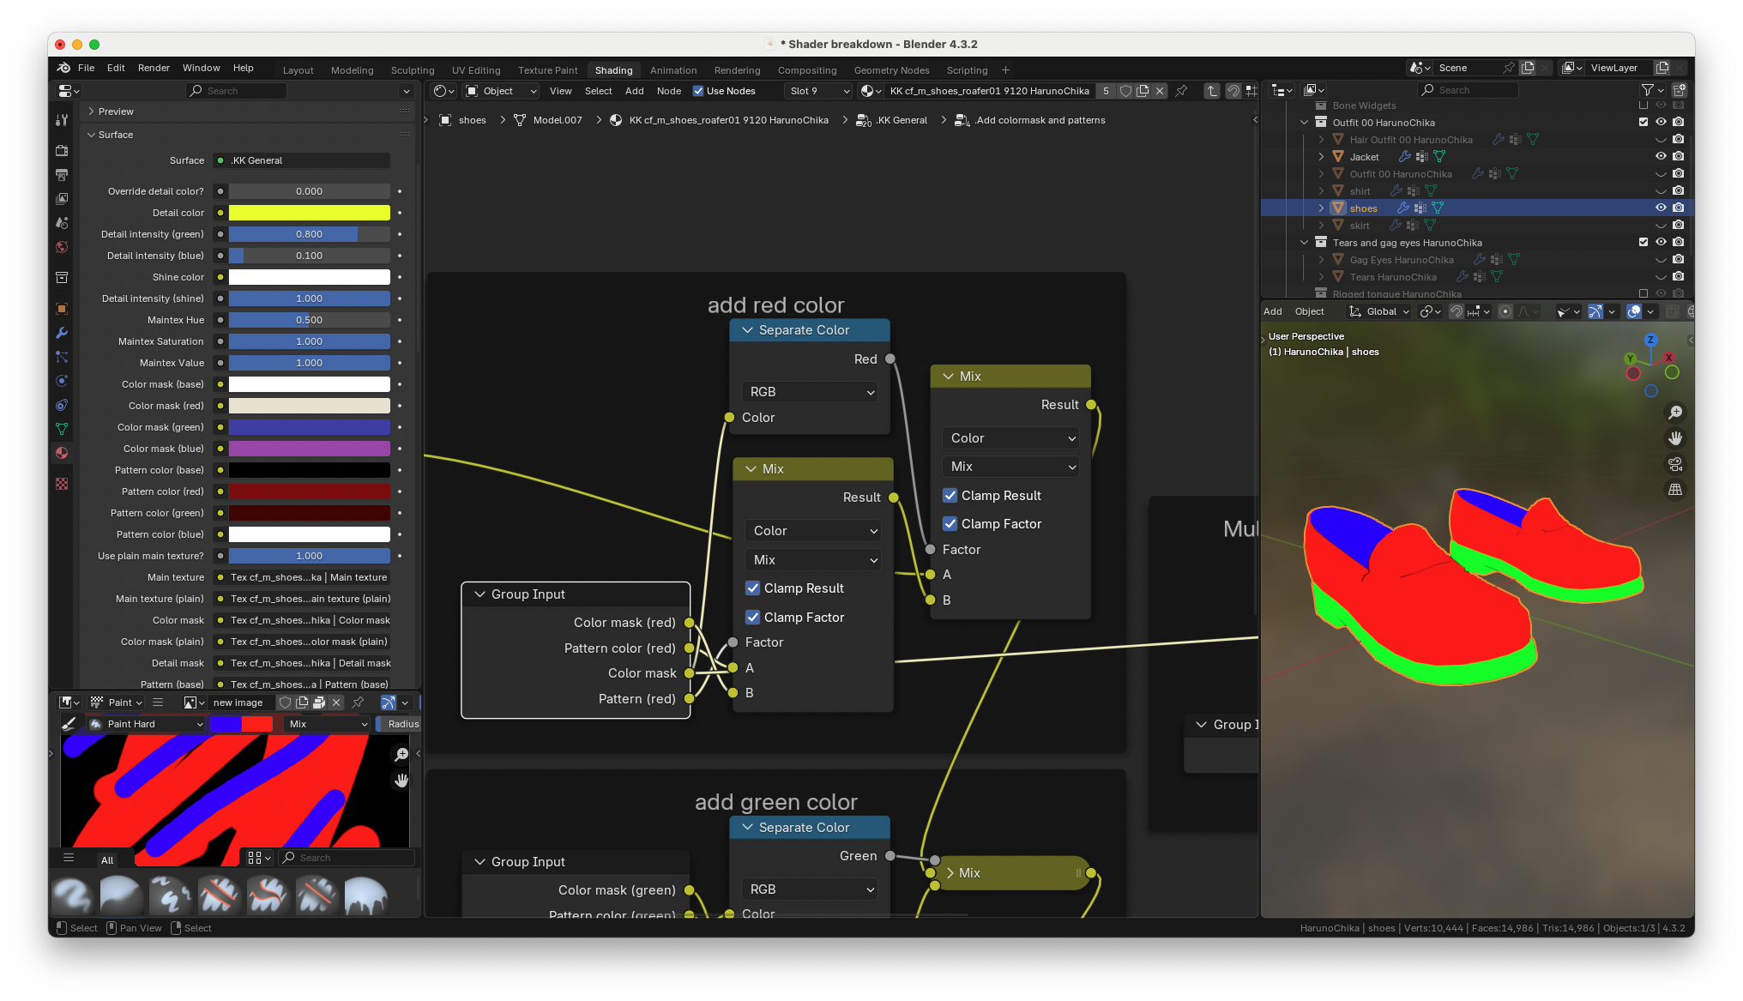Switch to the UV Editing workspace tab
The width and height of the screenshot is (1743, 1001).
coord(475,70)
